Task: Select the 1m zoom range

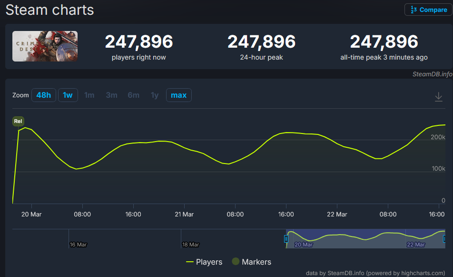Action: pyautogui.click(x=89, y=95)
